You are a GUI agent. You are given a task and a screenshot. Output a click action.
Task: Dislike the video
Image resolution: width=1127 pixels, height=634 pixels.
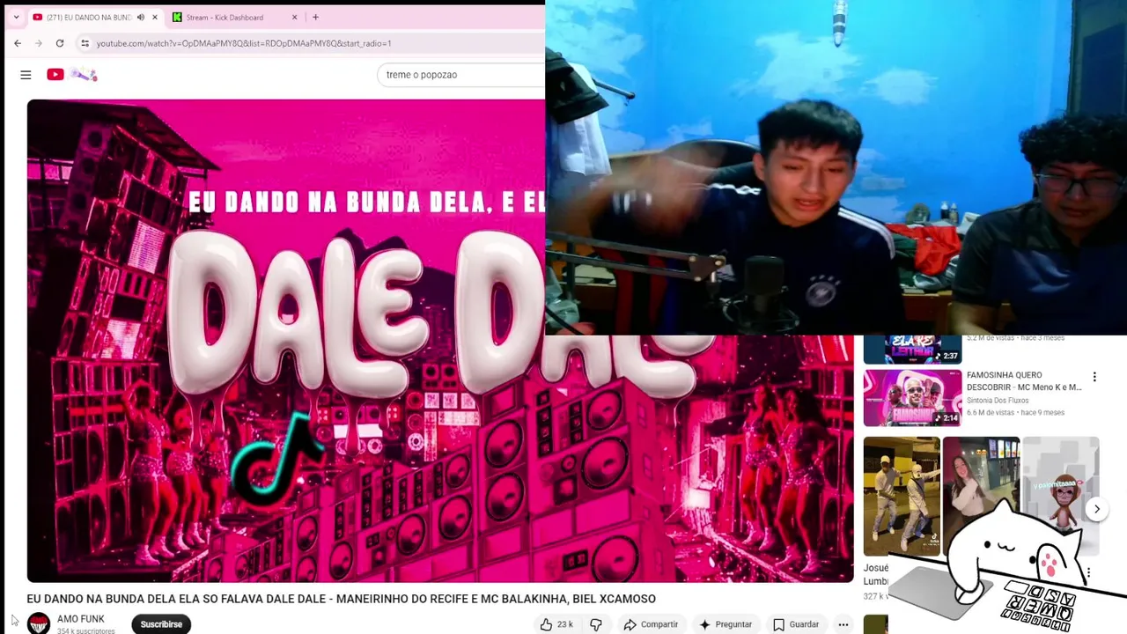click(596, 624)
